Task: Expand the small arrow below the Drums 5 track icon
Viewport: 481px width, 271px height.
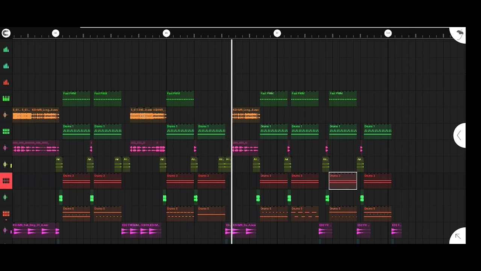Action: pos(6,220)
